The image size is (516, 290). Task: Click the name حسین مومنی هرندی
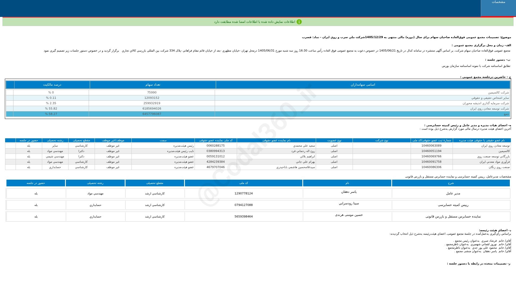pyautogui.click(x=349, y=215)
